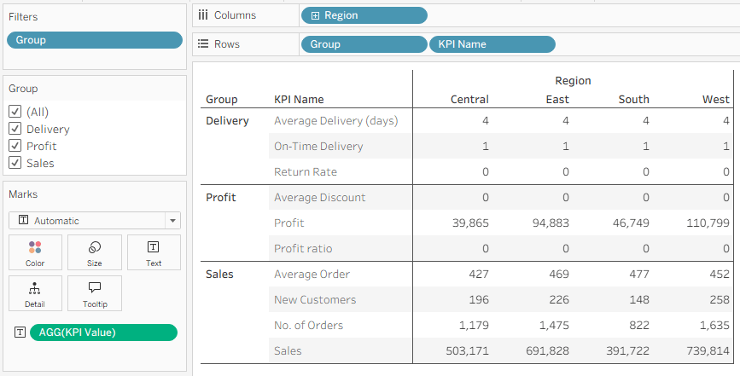Click the Group pill on Rows shelf
Screen dimensions: 740x376
click(x=363, y=44)
